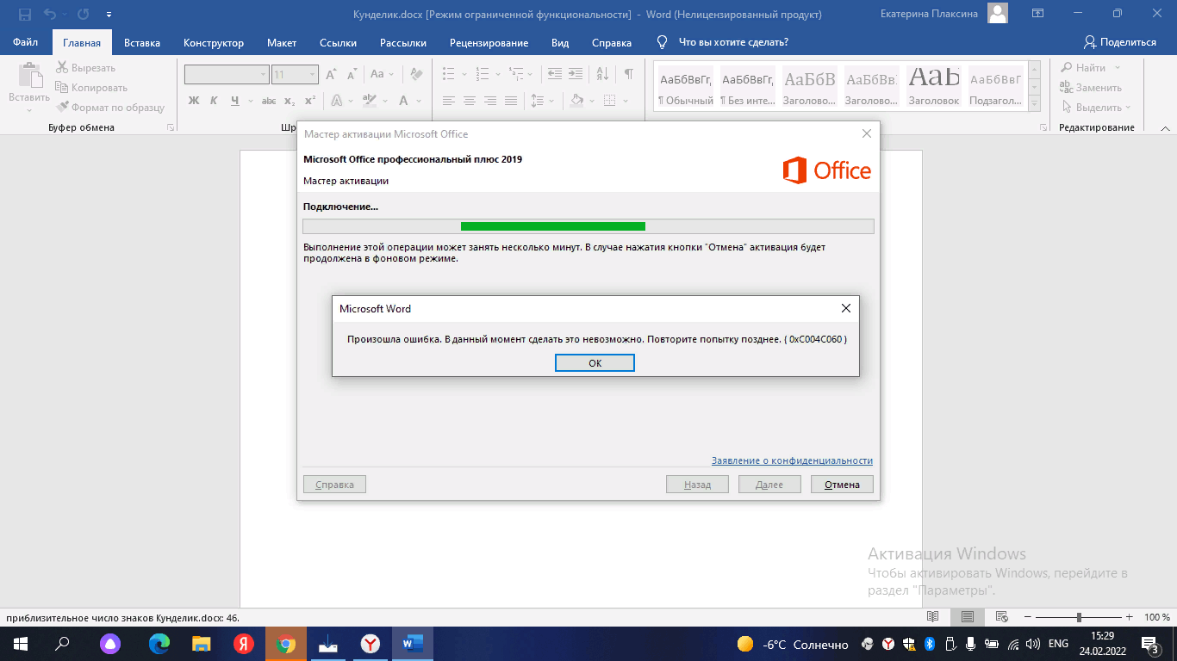Click the Далее button in activation wizard
Image resolution: width=1177 pixels, height=661 pixels.
[x=769, y=485]
